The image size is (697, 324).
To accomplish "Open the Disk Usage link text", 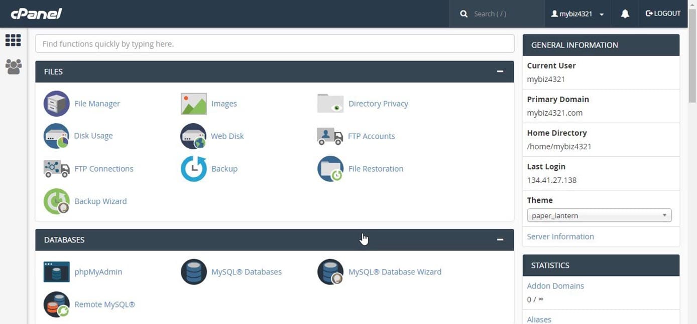I will click(x=93, y=136).
